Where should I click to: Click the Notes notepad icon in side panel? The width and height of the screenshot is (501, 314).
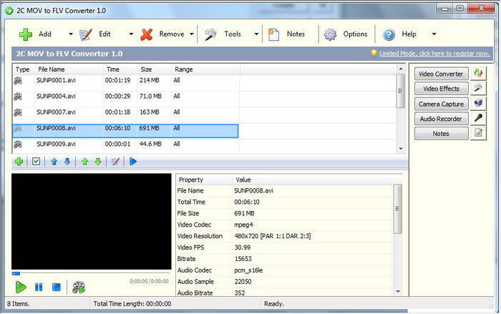pos(478,133)
